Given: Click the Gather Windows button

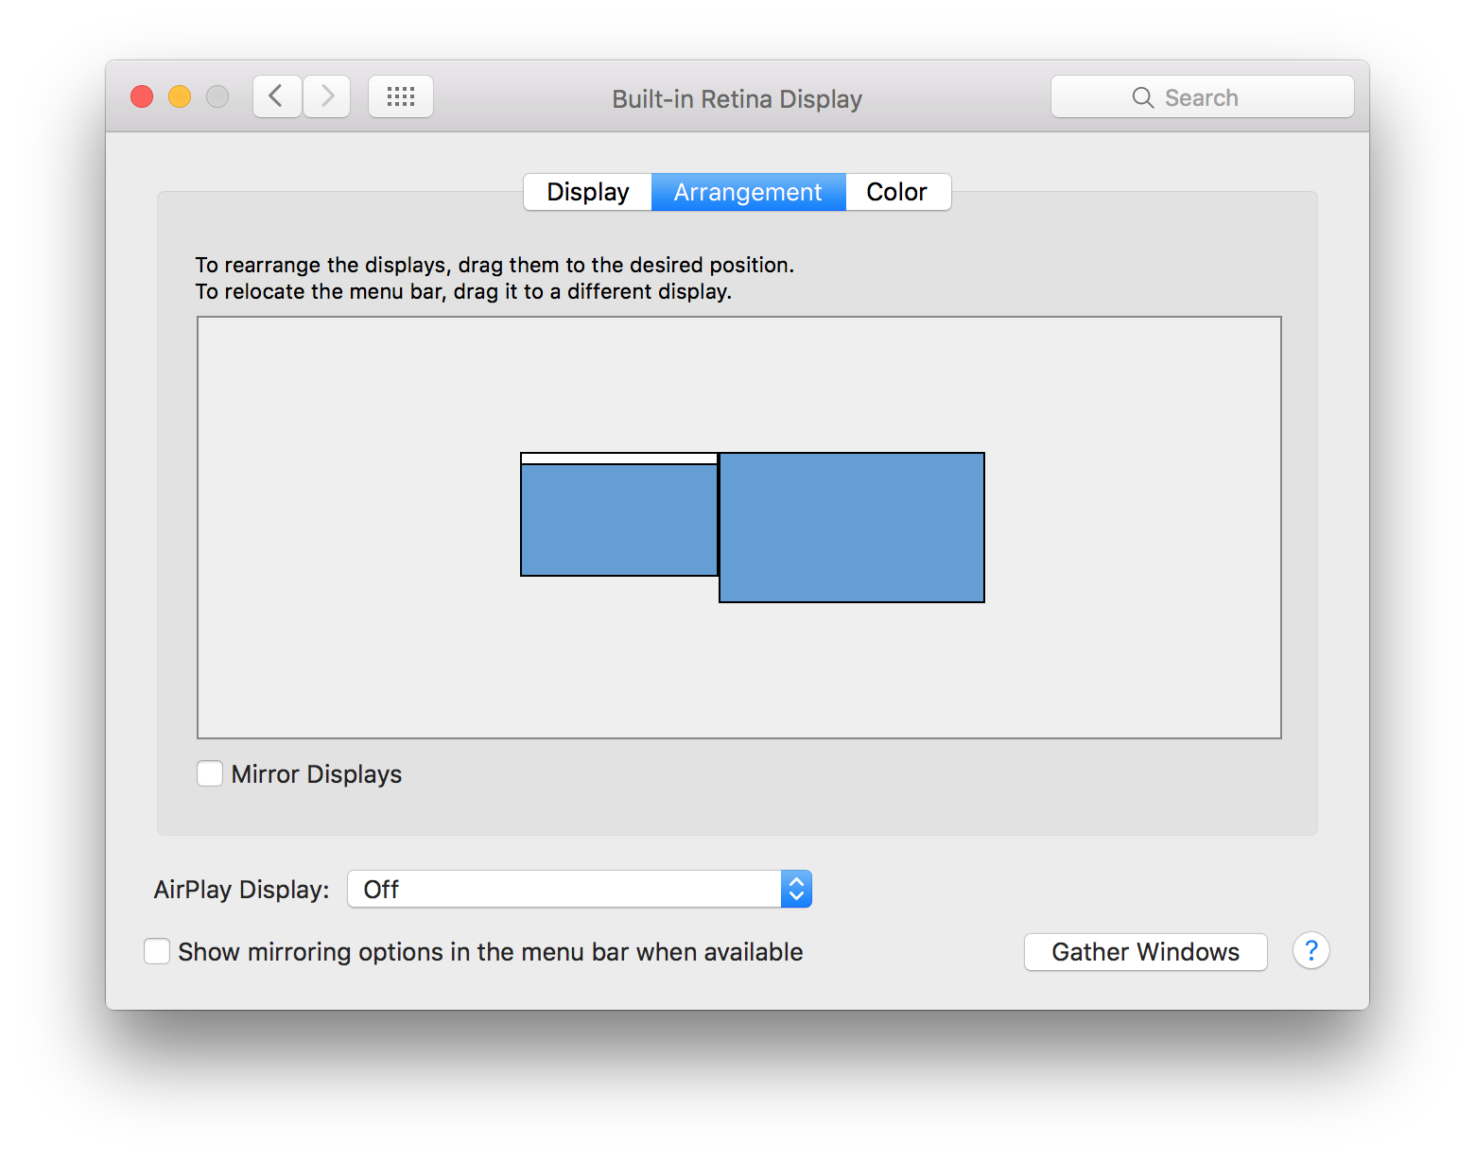Looking at the screenshot, I should click(x=1145, y=951).
